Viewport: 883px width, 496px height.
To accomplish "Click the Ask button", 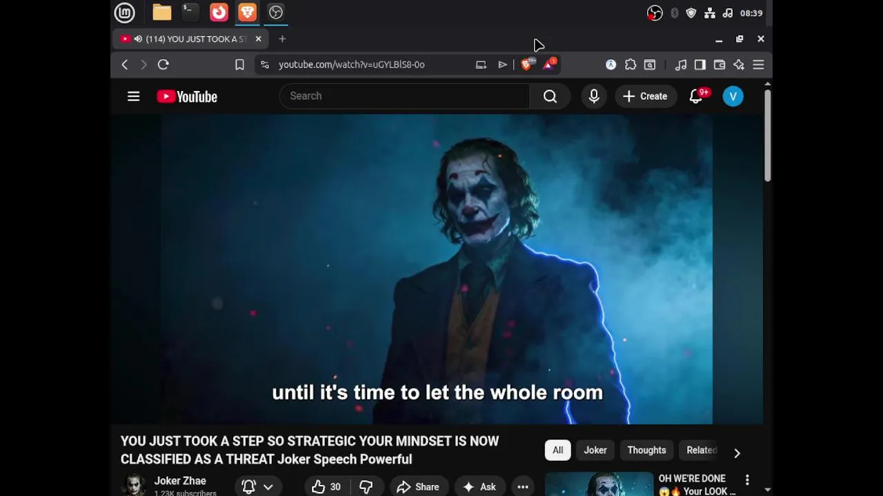I will pyautogui.click(x=479, y=487).
